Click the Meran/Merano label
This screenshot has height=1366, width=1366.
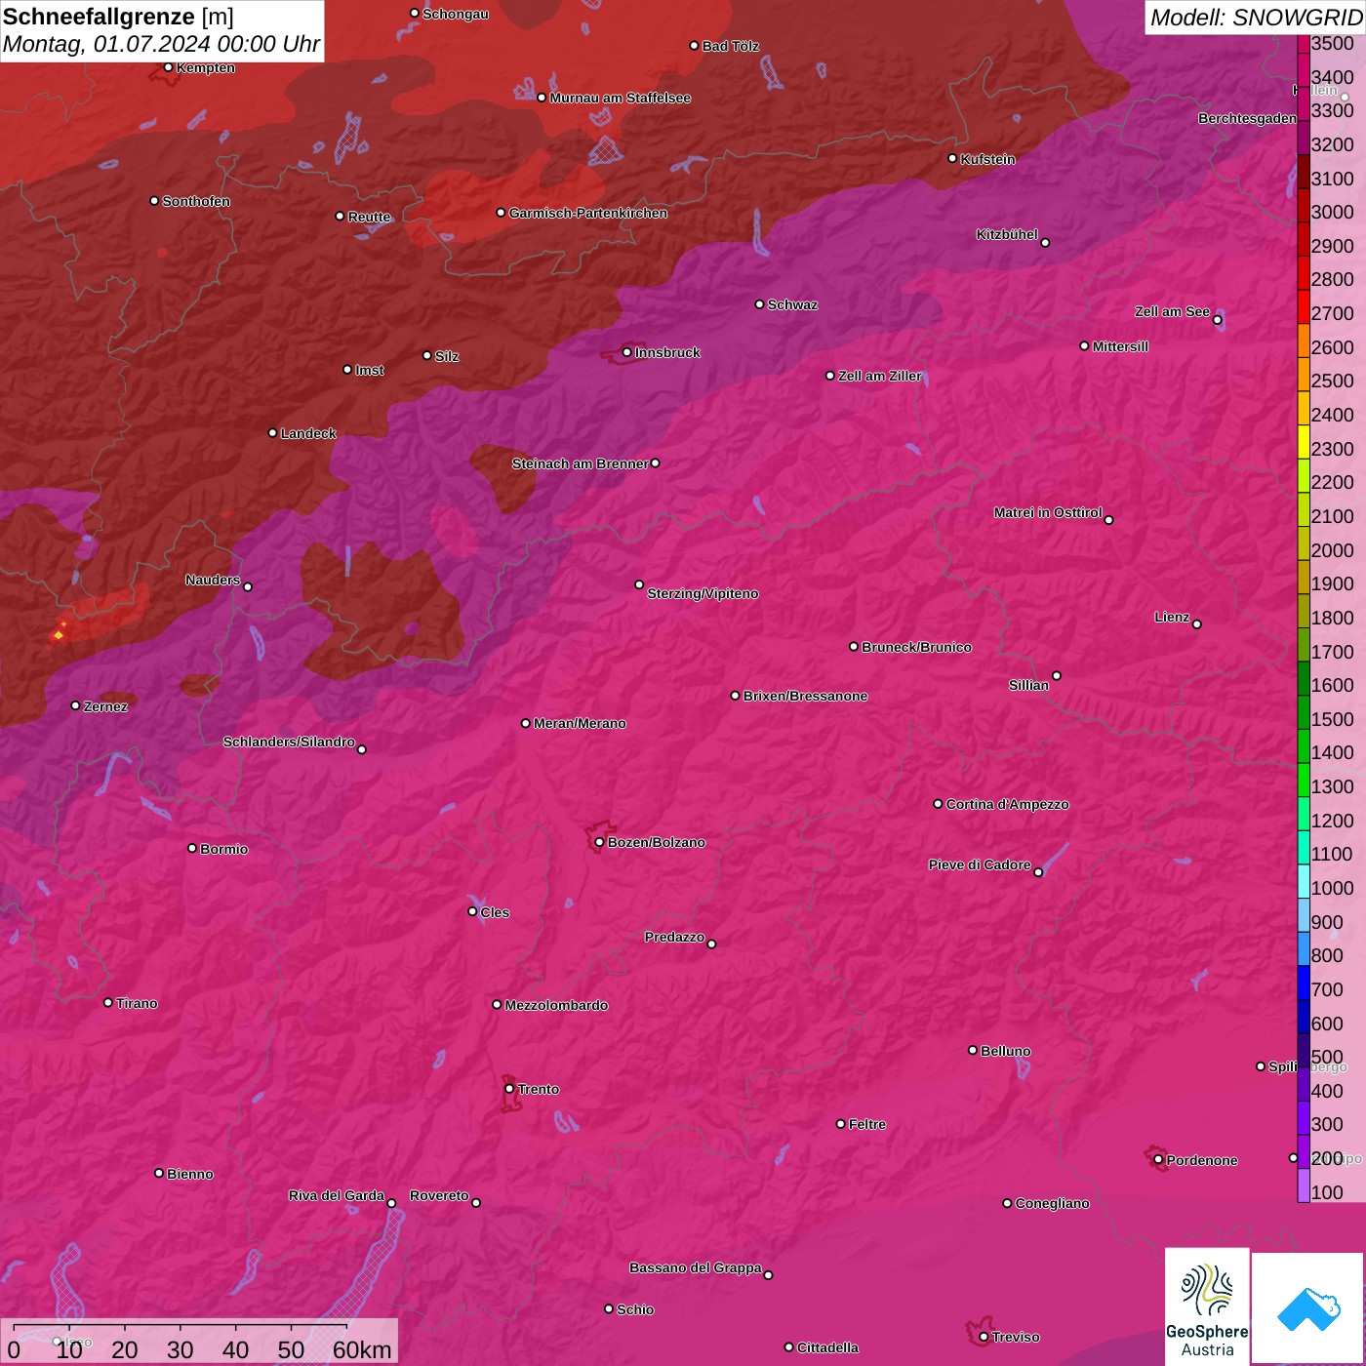[580, 723]
